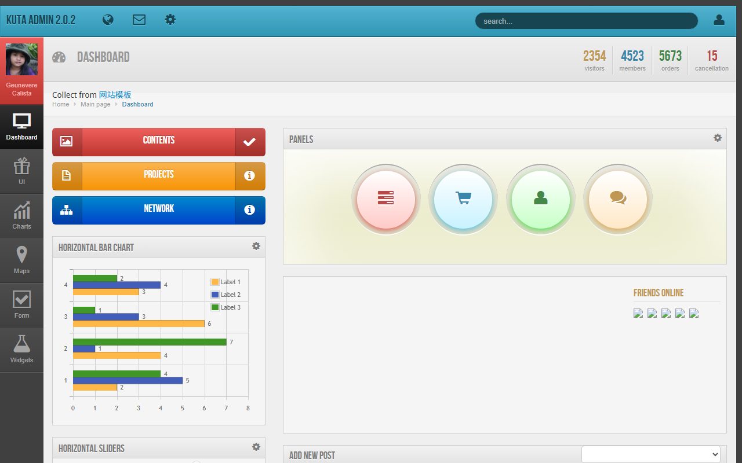The height and width of the screenshot is (463, 742).
Task: Open the orange chat bubbles circle
Action: (618, 199)
